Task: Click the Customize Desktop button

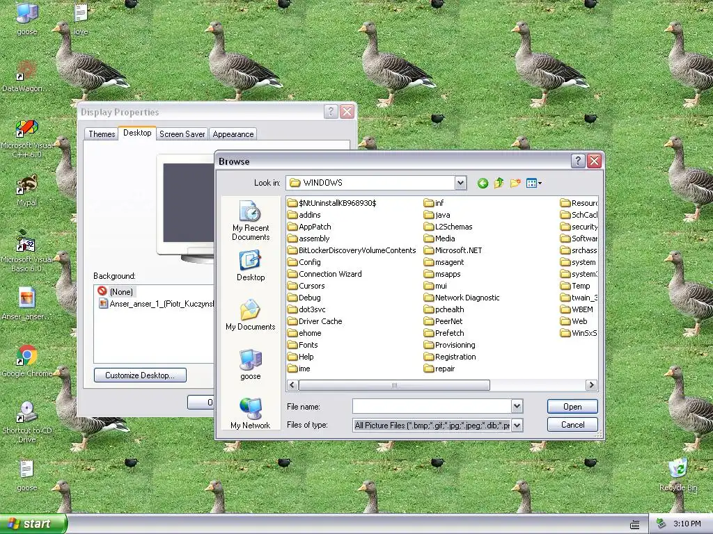Action: click(x=140, y=375)
